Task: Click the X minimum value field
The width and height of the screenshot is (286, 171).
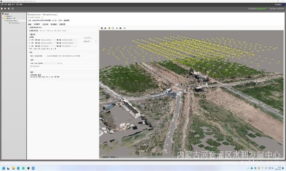Action: click(x=48, y=40)
